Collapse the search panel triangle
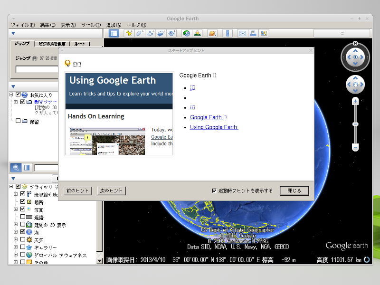This screenshot has height=285, width=380. click(13, 33)
